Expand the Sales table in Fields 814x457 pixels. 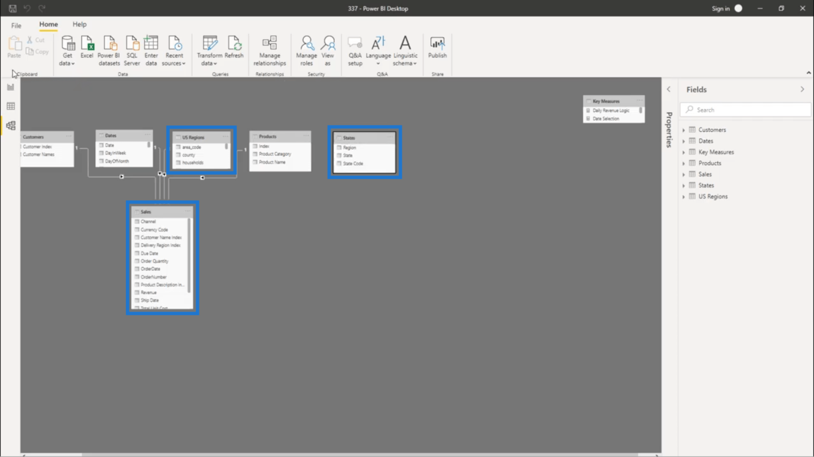coord(684,175)
